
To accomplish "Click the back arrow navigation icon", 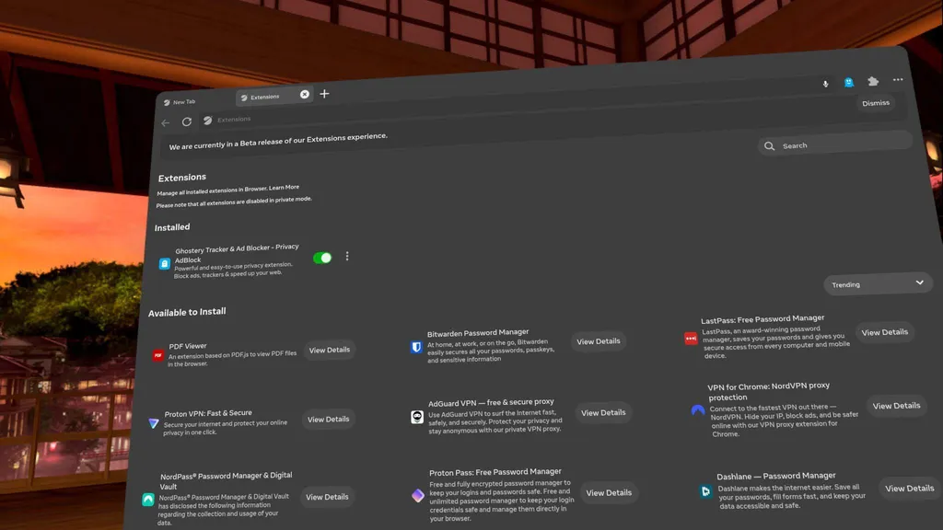I will click(167, 121).
